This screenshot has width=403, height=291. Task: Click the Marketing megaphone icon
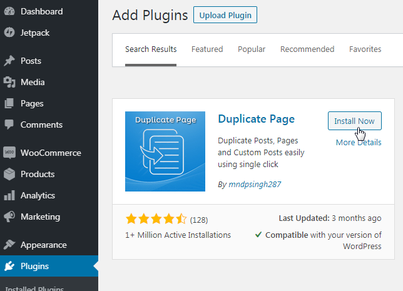pyautogui.click(x=9, y=217)
